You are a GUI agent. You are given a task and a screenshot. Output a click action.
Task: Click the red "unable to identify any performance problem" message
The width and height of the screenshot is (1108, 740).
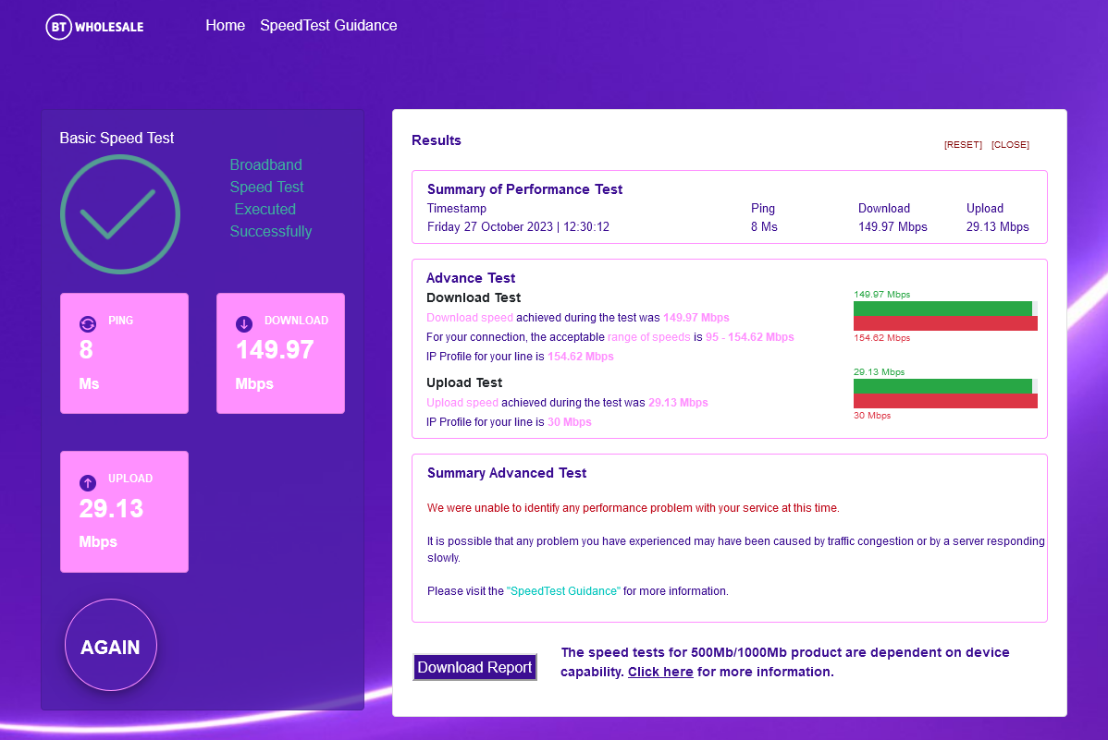pyautogui.click(x=634, y=508)
